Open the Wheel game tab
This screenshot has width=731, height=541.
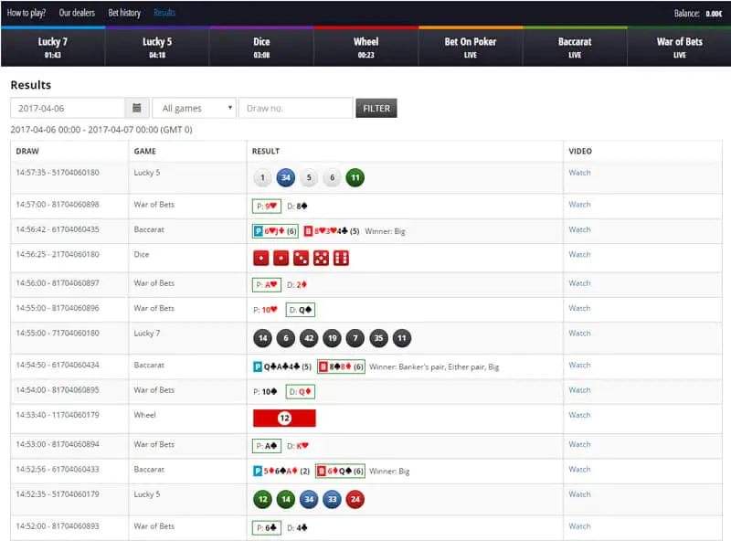[x=365, y=47]
